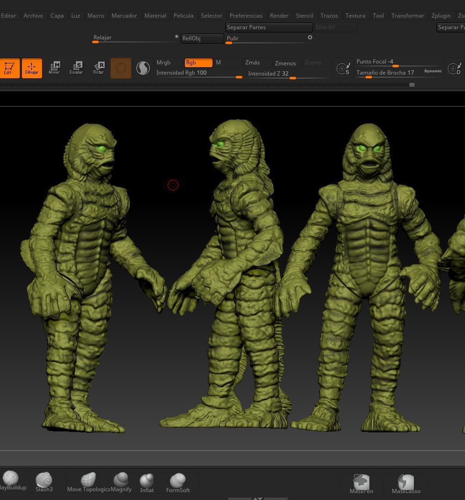Screen dimensions: 465x500
Task: Switch to Mover transform mode
Action: pos(55,68)
